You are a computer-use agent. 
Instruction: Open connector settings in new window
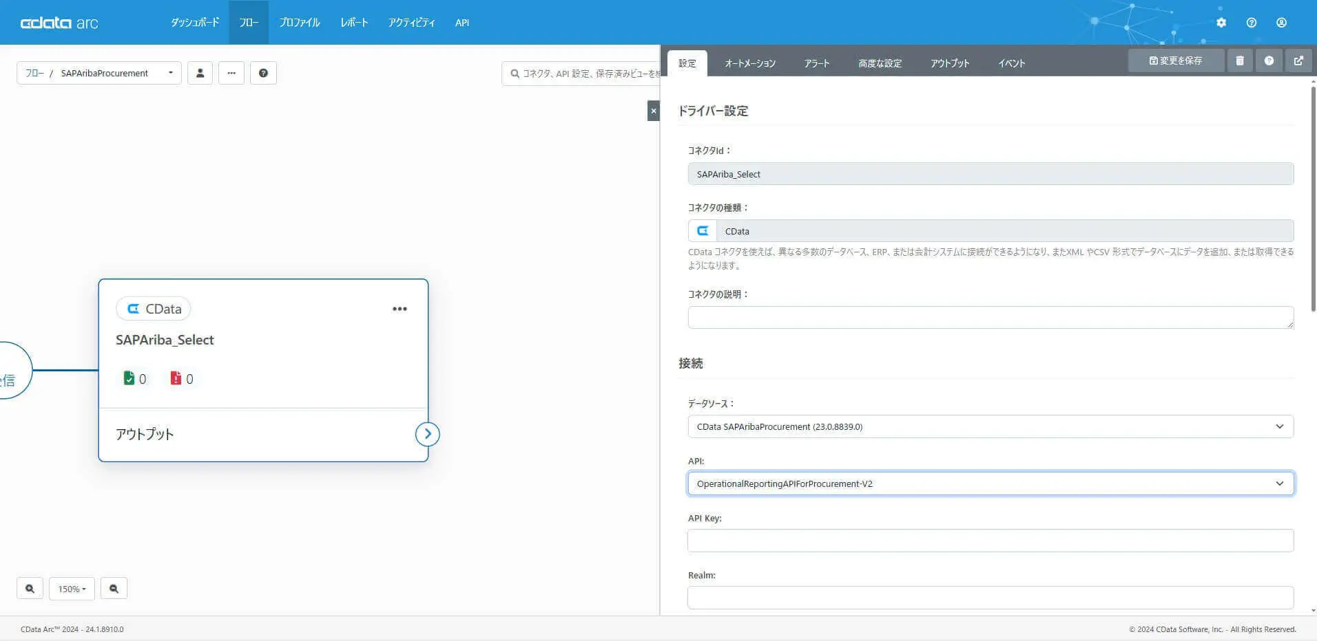[1298, 61]
